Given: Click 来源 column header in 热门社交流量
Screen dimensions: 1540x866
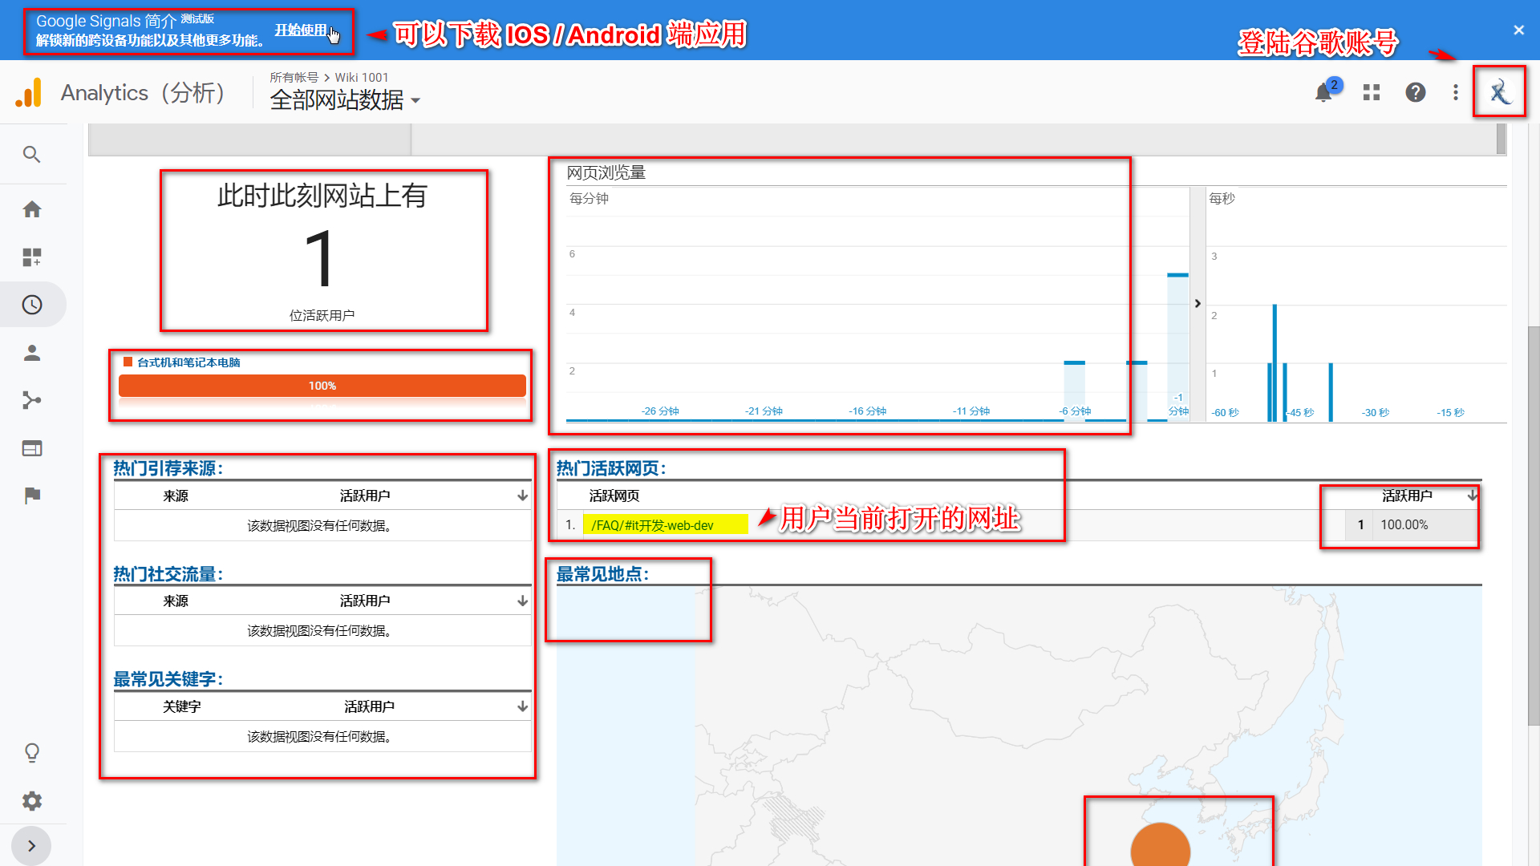Looking at the screenshot, I should (176, 601).
